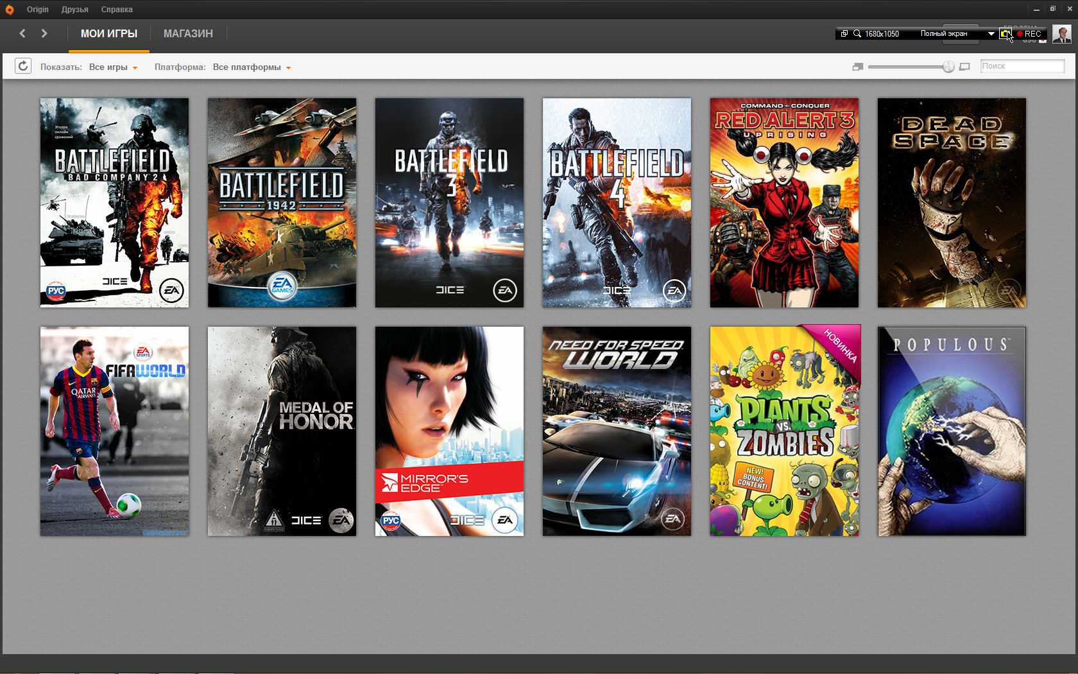Focus the Поиск search field
This screenshot has height=674, width=1078.
(1022, 66)
